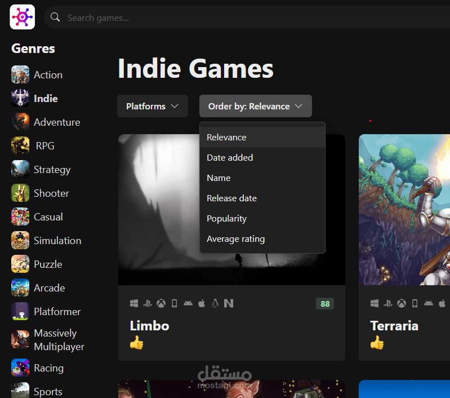
Task: Click Terraria's thumbs-up rating emoji
Action: pos(377,343)
